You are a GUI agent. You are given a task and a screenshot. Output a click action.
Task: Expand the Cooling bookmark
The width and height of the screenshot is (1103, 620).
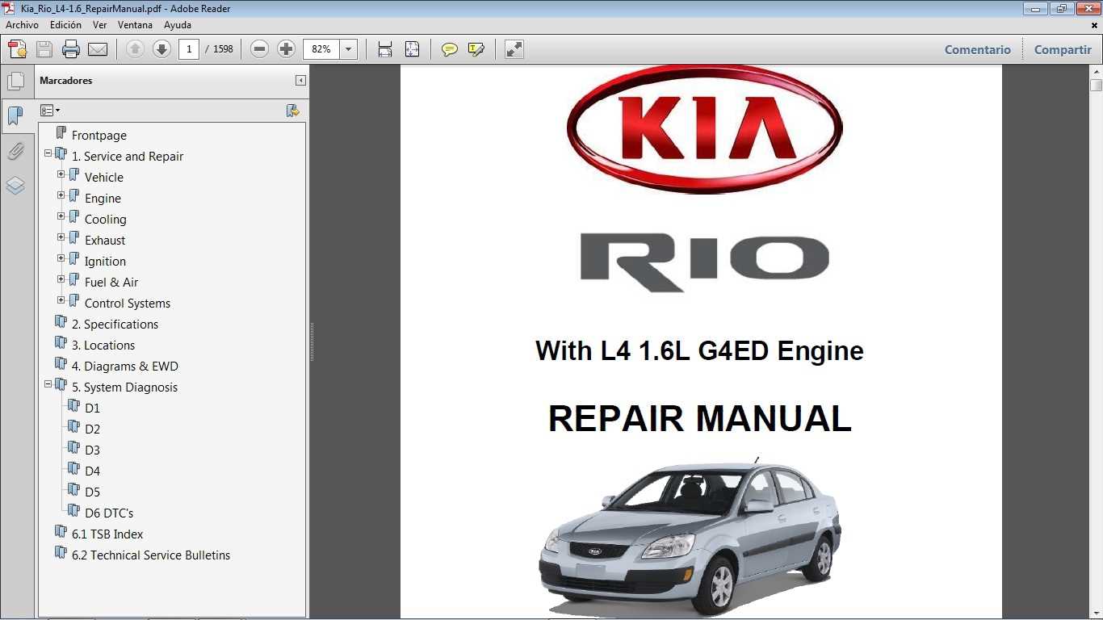61,216
